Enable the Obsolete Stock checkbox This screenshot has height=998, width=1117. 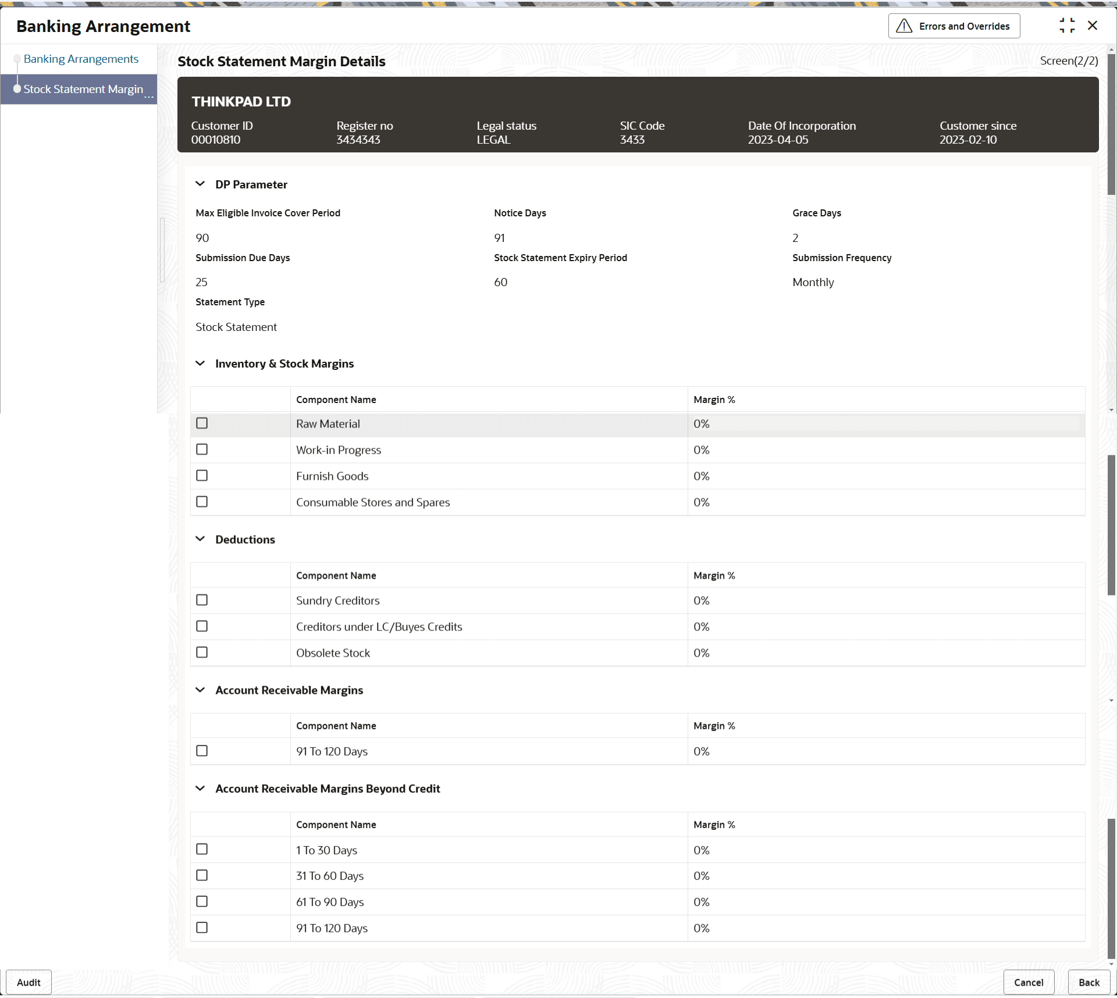[x=202, y=653]
